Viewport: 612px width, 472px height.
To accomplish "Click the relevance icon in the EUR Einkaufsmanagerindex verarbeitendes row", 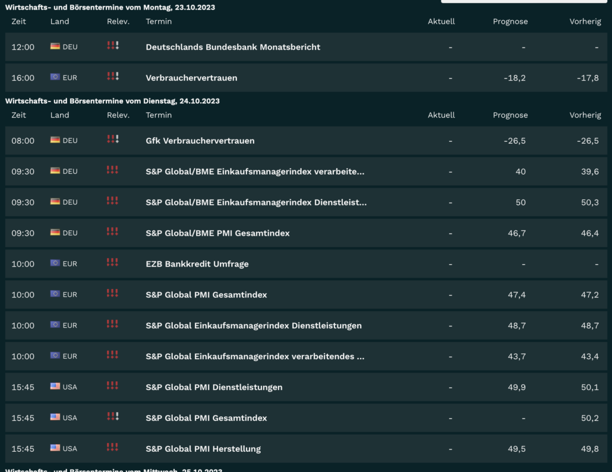I will [x=112, y=354].
